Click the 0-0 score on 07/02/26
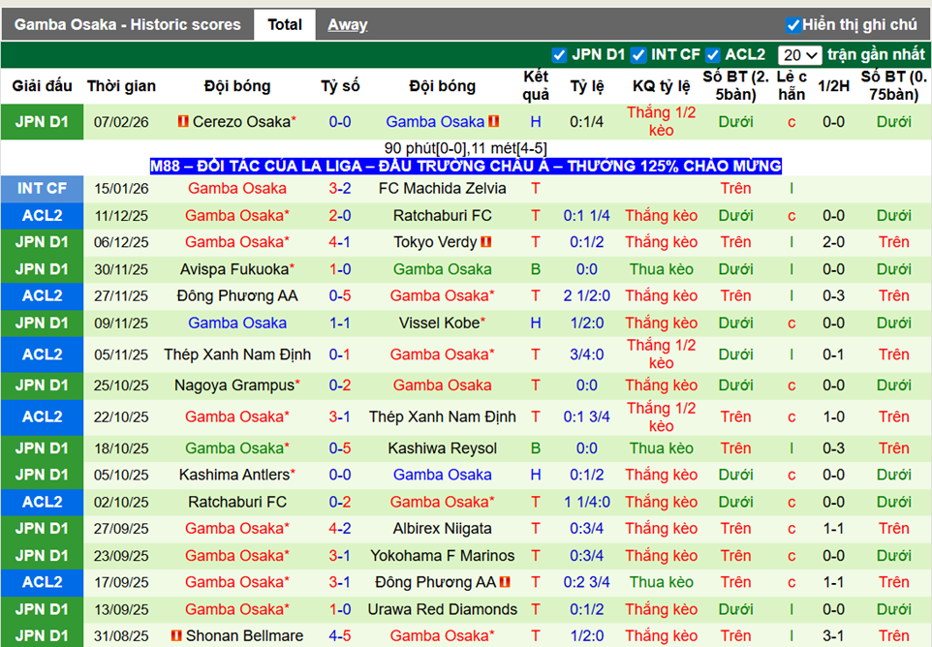 340,122
